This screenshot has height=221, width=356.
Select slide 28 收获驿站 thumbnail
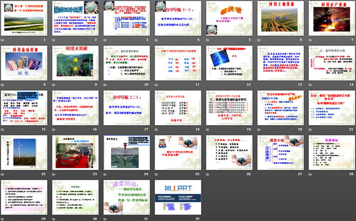[x=332, y=153]
